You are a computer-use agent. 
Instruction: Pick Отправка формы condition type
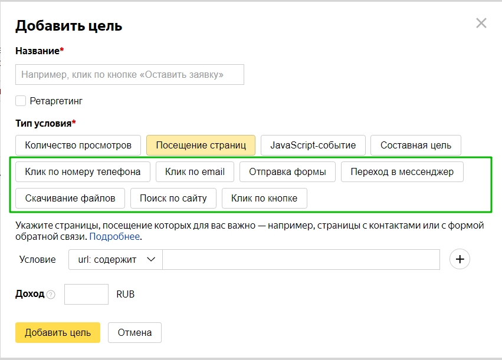click(x=287, y=171)
